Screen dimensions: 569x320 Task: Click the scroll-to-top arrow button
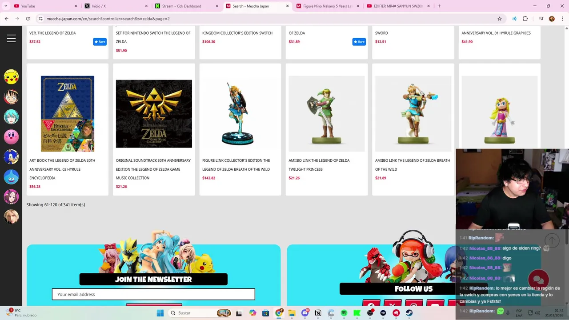[552, 240]
